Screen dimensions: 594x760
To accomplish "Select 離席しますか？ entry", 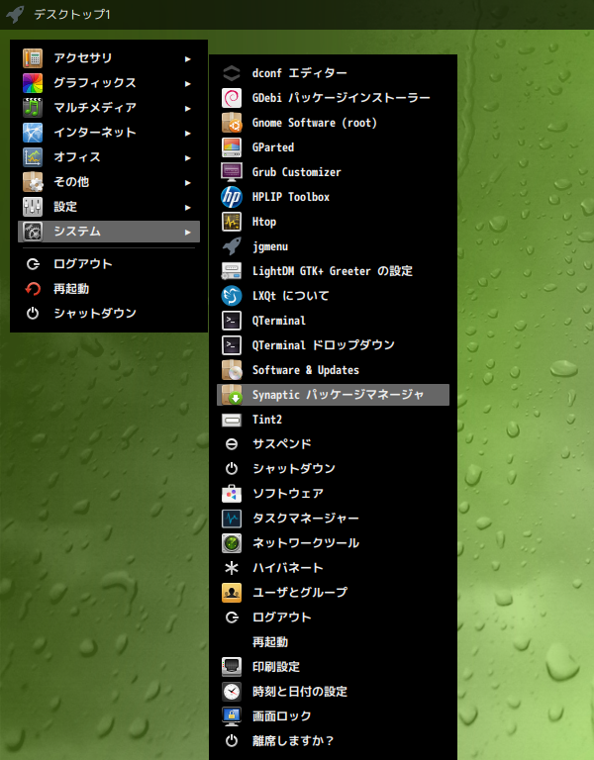I will click(x=333, y=740).
